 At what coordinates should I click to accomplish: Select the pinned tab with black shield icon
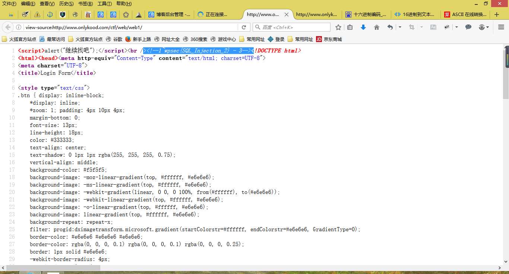(63, 15)
